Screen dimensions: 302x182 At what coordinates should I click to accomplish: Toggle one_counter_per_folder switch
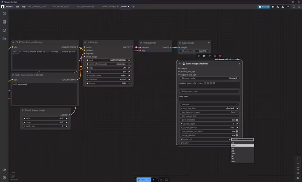click(x=237, y=131)
